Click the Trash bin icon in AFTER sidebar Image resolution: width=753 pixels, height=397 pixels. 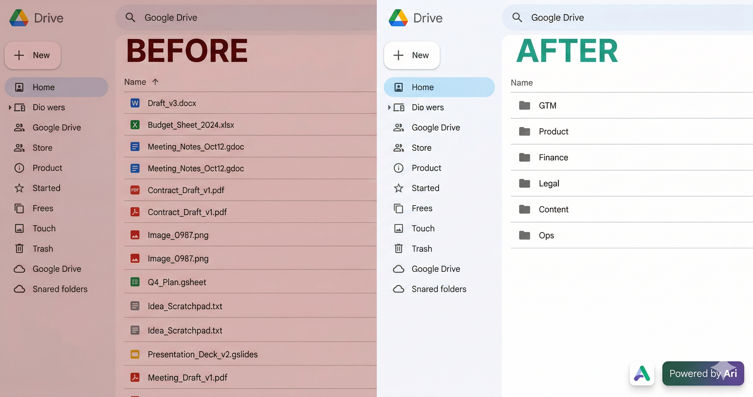pyautogui.click(x=398, y=248)
